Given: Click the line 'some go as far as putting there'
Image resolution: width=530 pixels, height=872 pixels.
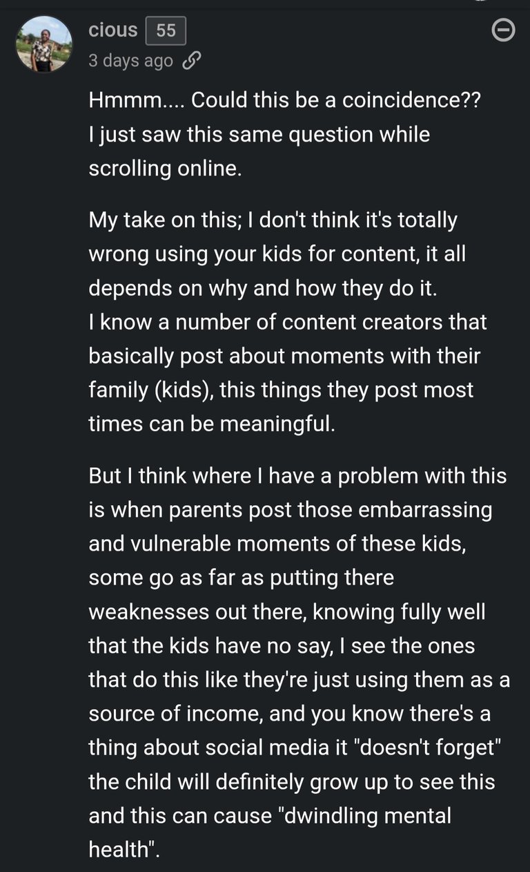Looking at the screenshot, I should tap(241, 578).
